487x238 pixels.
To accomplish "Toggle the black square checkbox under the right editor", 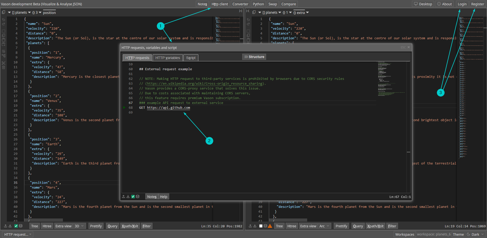I will [261, 226].
